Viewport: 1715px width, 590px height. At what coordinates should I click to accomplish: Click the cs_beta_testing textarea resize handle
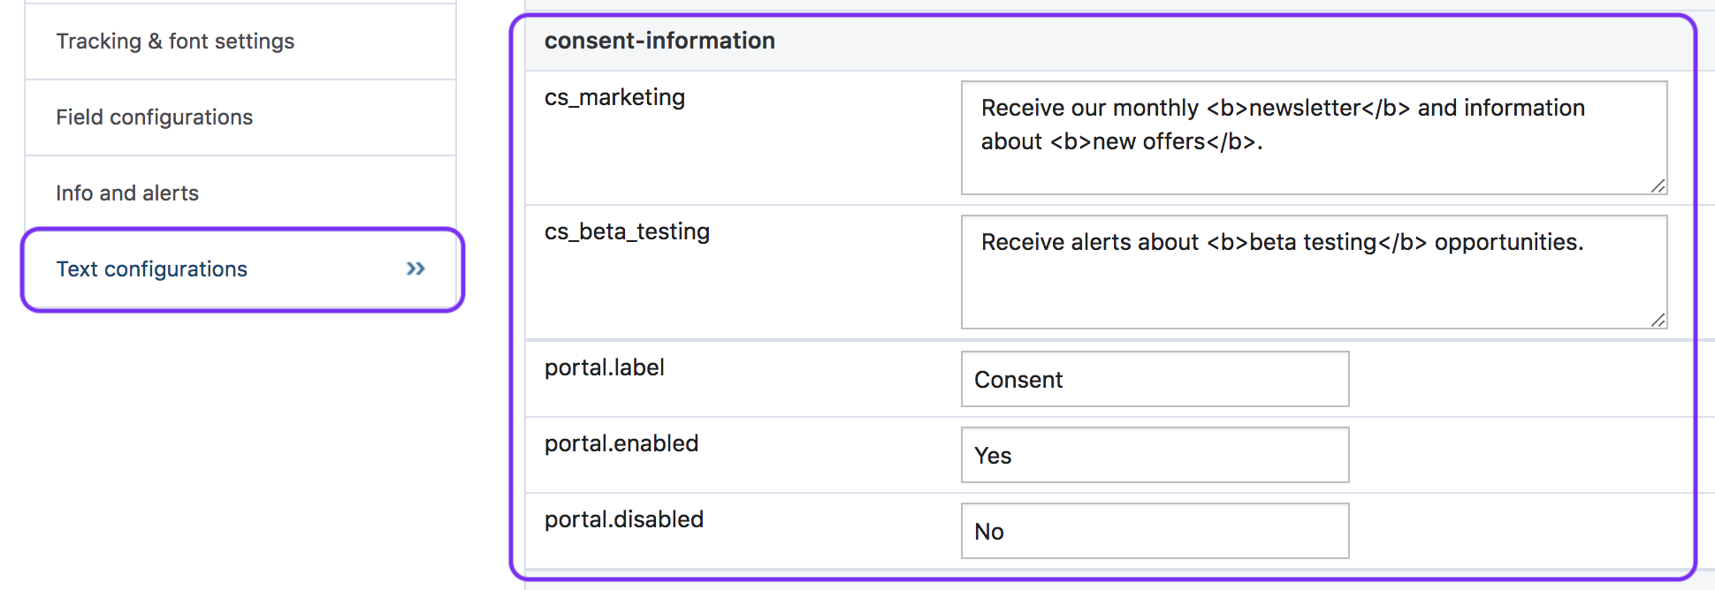click(x=1658, y=320)
